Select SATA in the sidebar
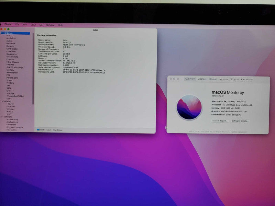The image size is (275, 206). click(x=9, y=88)
